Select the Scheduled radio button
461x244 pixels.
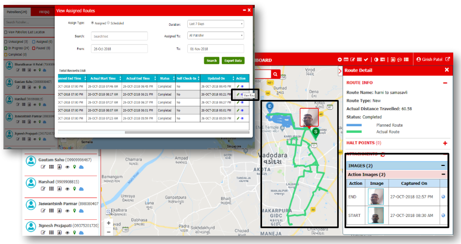pos(108,23)
